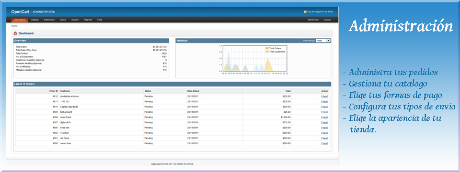View order 4502 details

click(324, 133)
